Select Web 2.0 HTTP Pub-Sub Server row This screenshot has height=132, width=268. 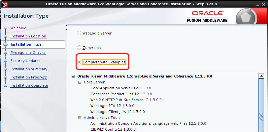pos(126,100)
